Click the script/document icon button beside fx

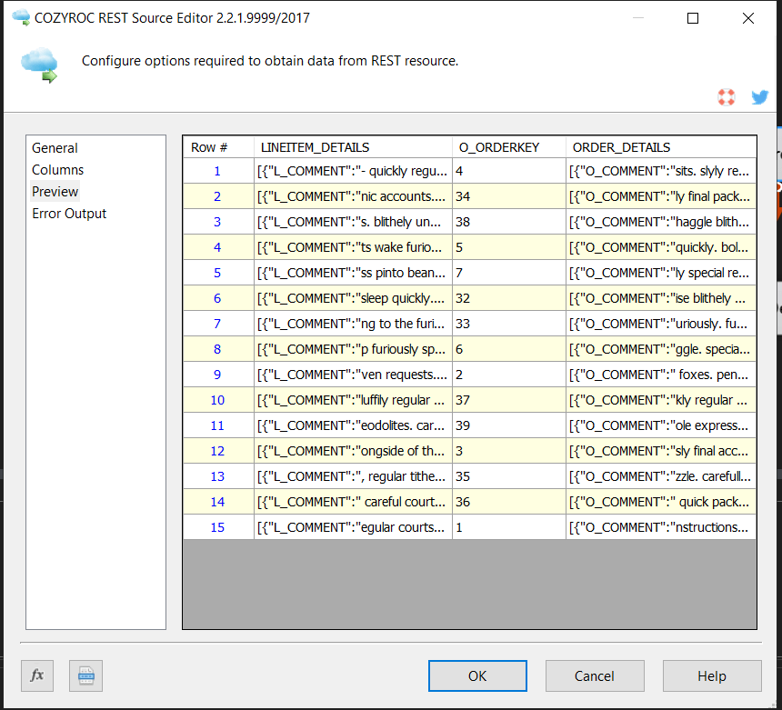(x=85, y=675)
